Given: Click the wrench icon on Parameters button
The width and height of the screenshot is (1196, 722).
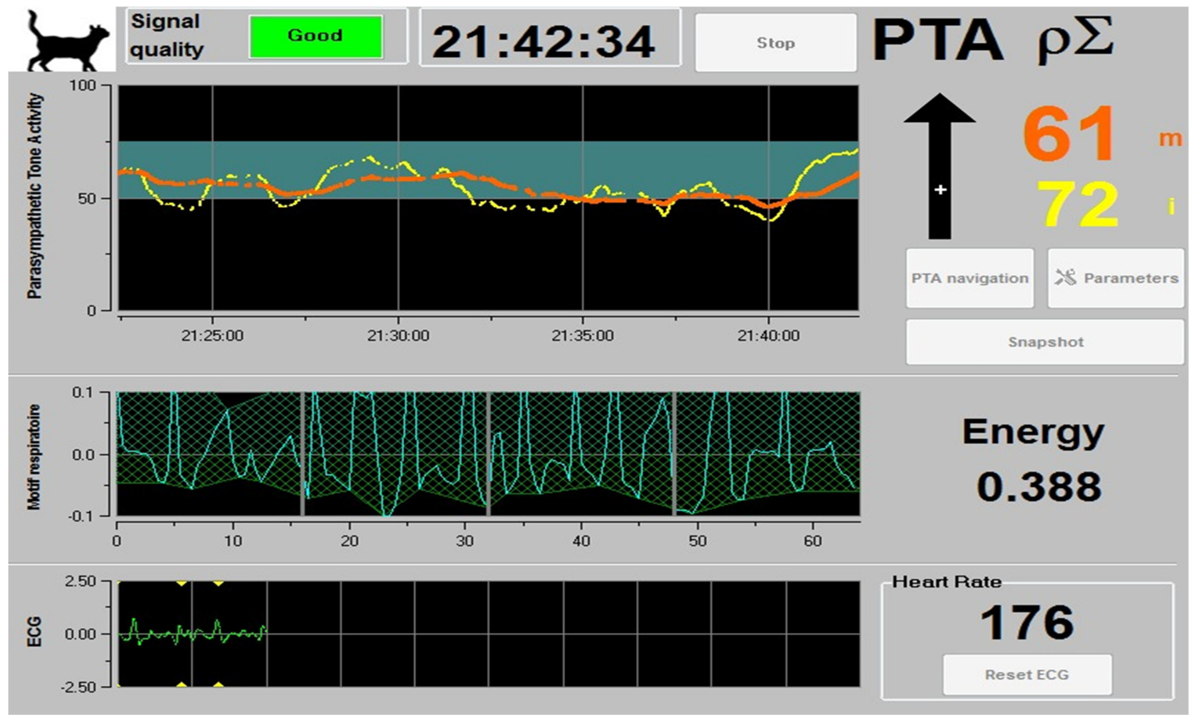Looking at the screenshot, I should coord(1065,277).
